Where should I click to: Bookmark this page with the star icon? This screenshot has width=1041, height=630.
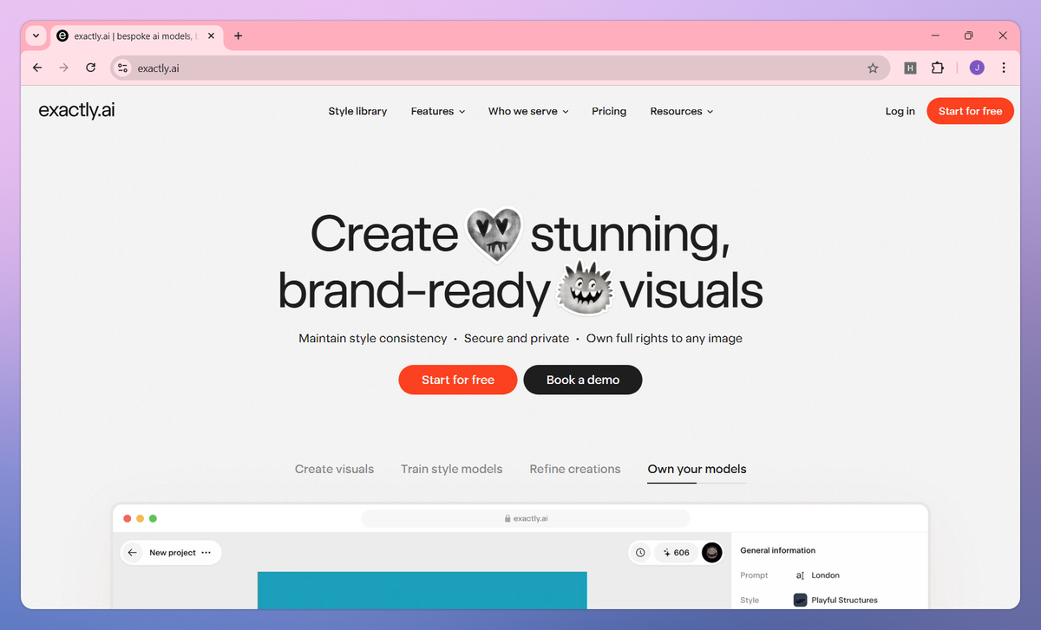coord(873,68)
